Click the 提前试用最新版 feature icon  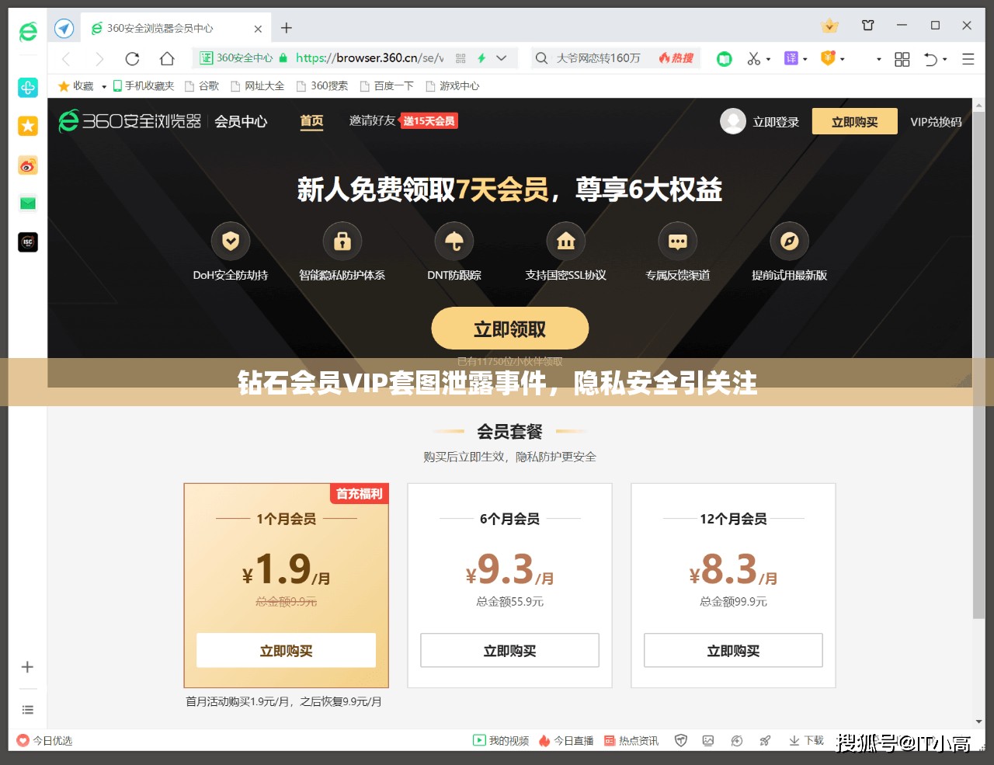click(x=790, y=242)
